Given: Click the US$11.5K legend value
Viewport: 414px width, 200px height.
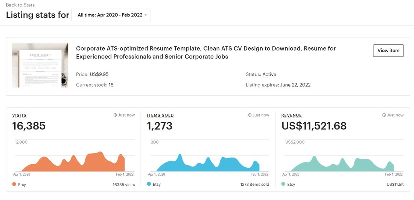Looking at the screenshot, I should 395,185.
